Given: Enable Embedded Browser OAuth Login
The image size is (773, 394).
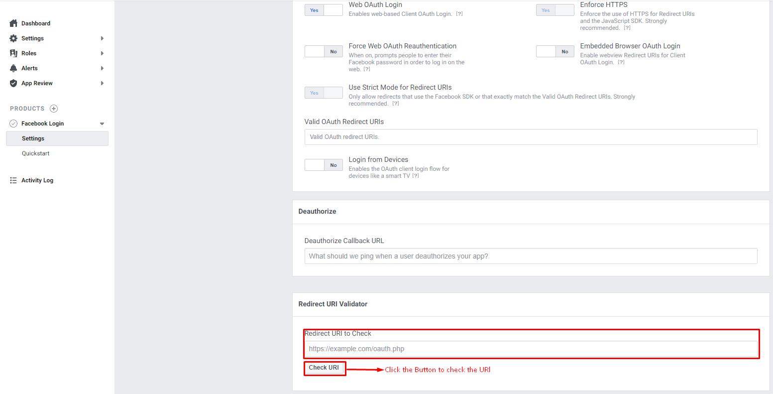Looking at the screenshot, I should pos(555,51).
